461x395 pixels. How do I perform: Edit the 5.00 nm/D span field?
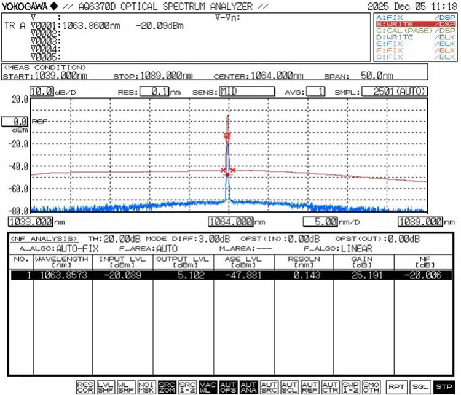point(320,222)
